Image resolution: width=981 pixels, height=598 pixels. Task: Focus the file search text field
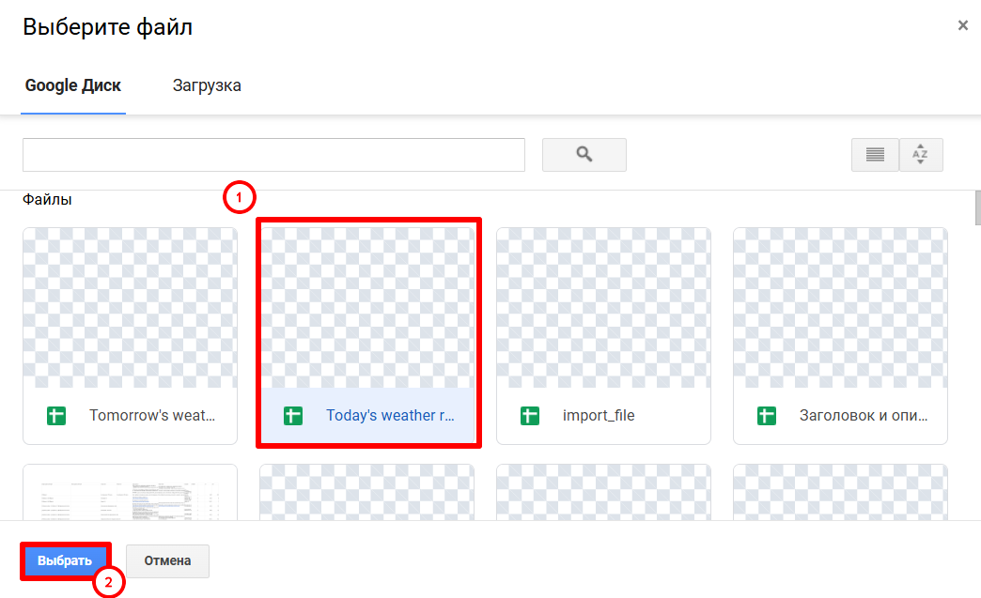[x=273, y=155]
